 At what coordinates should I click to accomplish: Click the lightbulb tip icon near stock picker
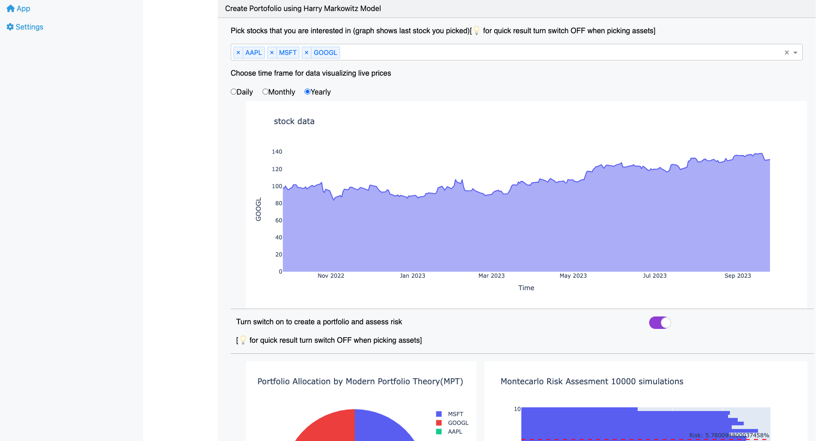(477, 31)
